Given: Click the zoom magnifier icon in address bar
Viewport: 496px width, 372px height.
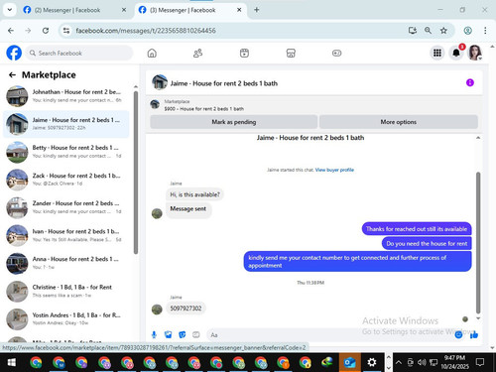Looking at the screenshot, I should 428,31.
